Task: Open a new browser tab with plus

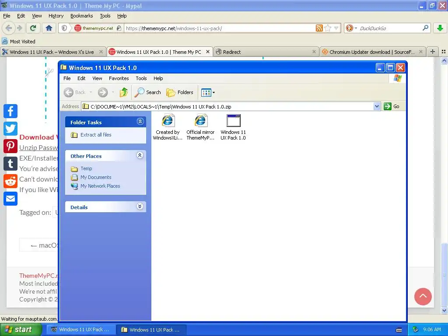Action: (x=433, y=52)
